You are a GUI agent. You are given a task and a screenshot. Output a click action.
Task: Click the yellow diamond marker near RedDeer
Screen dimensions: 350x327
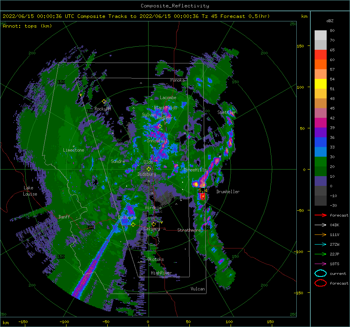click(x=159, y=126)
